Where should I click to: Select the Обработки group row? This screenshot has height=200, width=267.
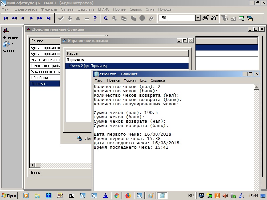click(x=40, y=78)
